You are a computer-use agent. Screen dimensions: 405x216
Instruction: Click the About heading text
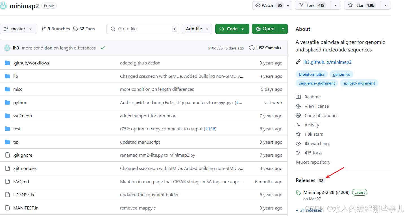click(x=303, y=29)
